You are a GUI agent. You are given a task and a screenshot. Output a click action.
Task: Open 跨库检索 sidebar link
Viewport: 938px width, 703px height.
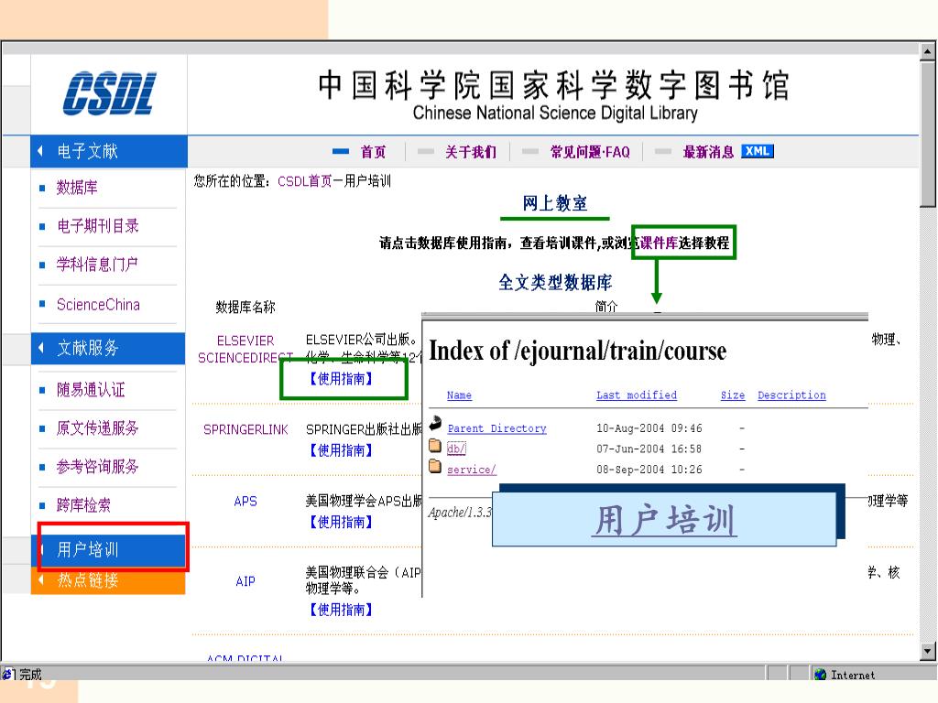(x=83, y=505)
